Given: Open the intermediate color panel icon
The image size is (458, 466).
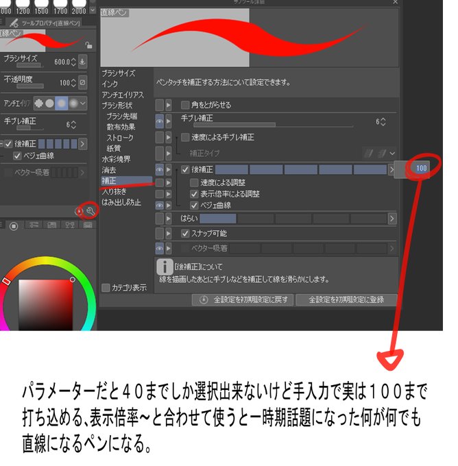Looking at the screenshot, I should (70, 225).
